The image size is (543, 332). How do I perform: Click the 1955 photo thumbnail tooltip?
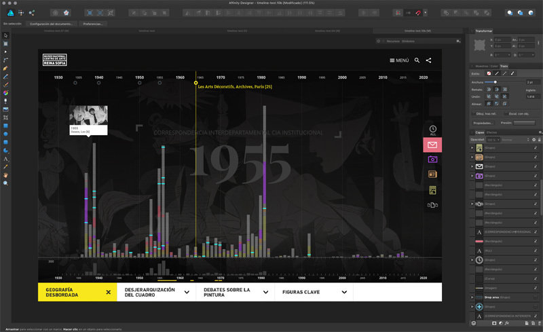tap(88, 120)
